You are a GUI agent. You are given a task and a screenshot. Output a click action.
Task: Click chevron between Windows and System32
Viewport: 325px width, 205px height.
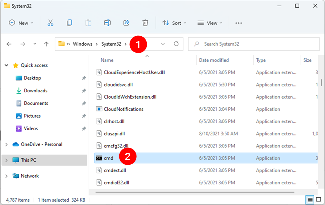tap(97, 44)
